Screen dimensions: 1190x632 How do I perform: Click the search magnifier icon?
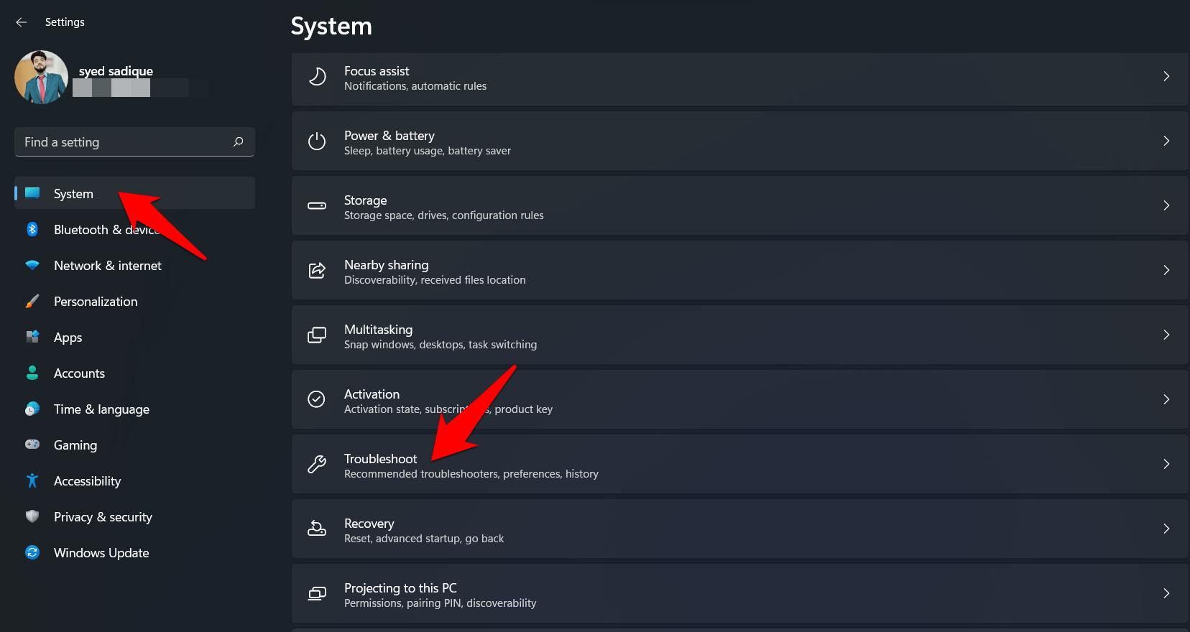click(239, 142)
